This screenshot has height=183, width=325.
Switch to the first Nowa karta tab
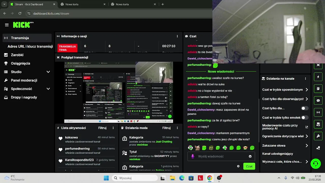click(83, 4)
